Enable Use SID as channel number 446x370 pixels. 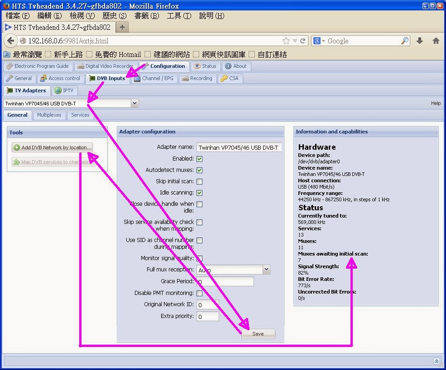tap(199, 241)
